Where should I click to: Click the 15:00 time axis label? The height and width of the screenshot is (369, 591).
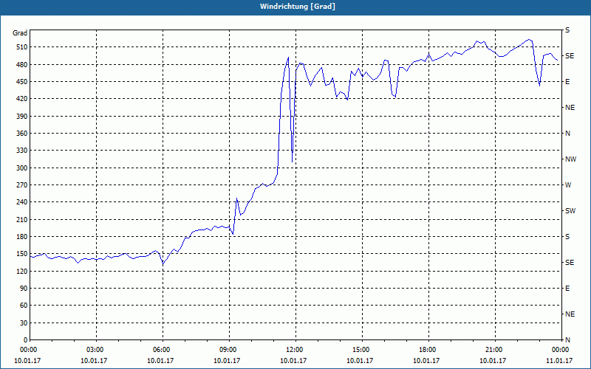click(x=362, y=350)
